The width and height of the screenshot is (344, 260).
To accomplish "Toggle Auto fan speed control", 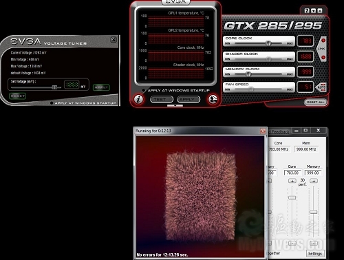I will tap(321, 87).
